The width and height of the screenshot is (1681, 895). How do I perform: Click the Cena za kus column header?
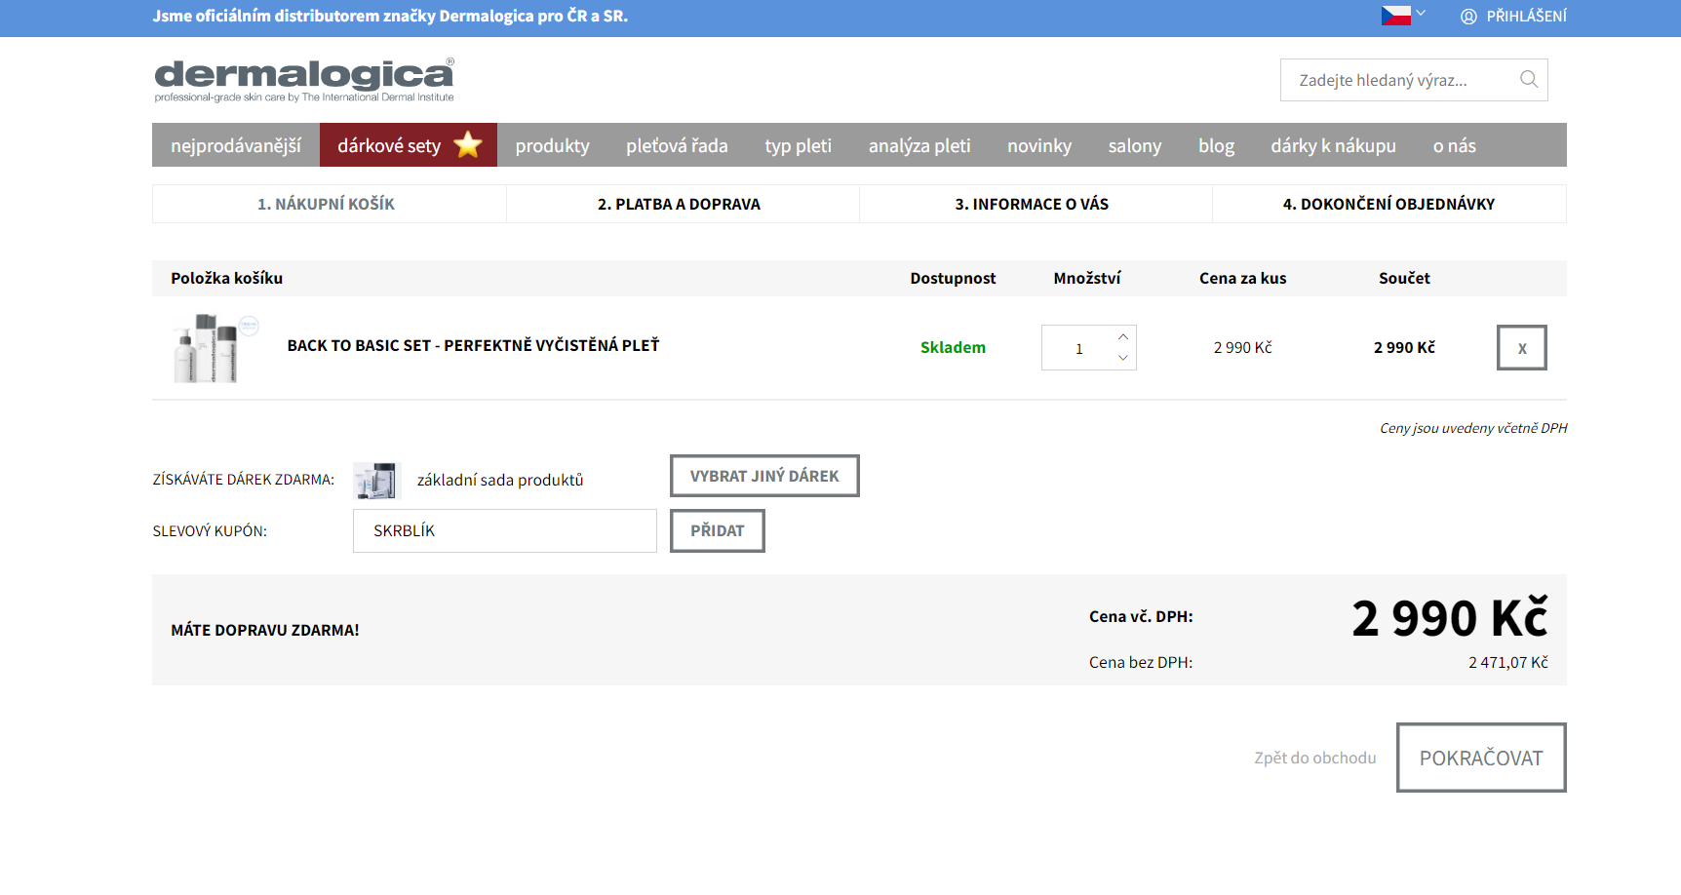1242,278
